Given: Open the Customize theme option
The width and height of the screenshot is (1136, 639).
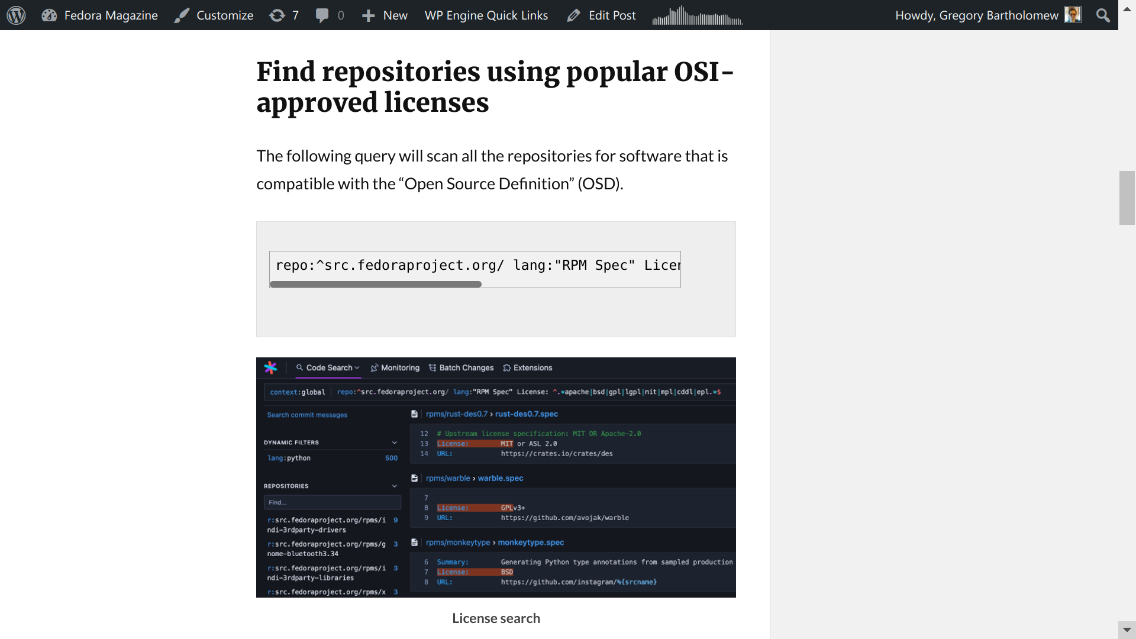Looking at the screenshot, I should pos(214,15).
